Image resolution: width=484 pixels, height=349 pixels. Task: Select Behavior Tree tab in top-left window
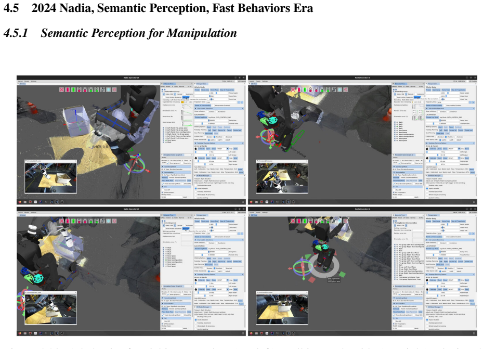(169, 84)
